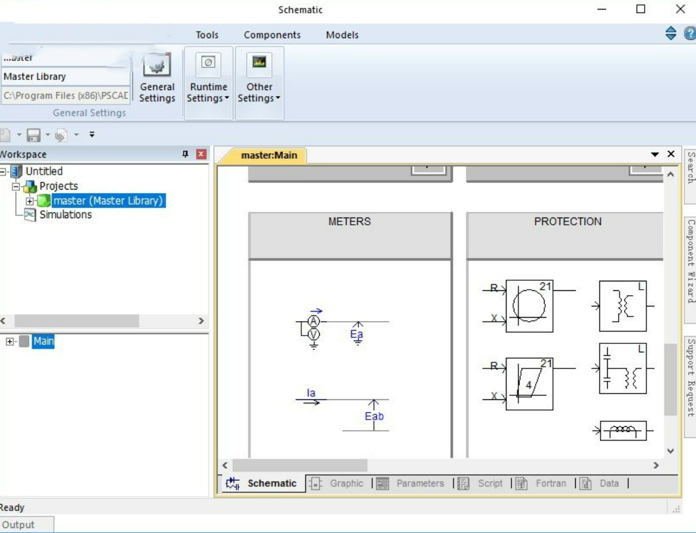Customize the quick access toolbar
This screenshot has height=533, width=696.
tap(92, 135)
